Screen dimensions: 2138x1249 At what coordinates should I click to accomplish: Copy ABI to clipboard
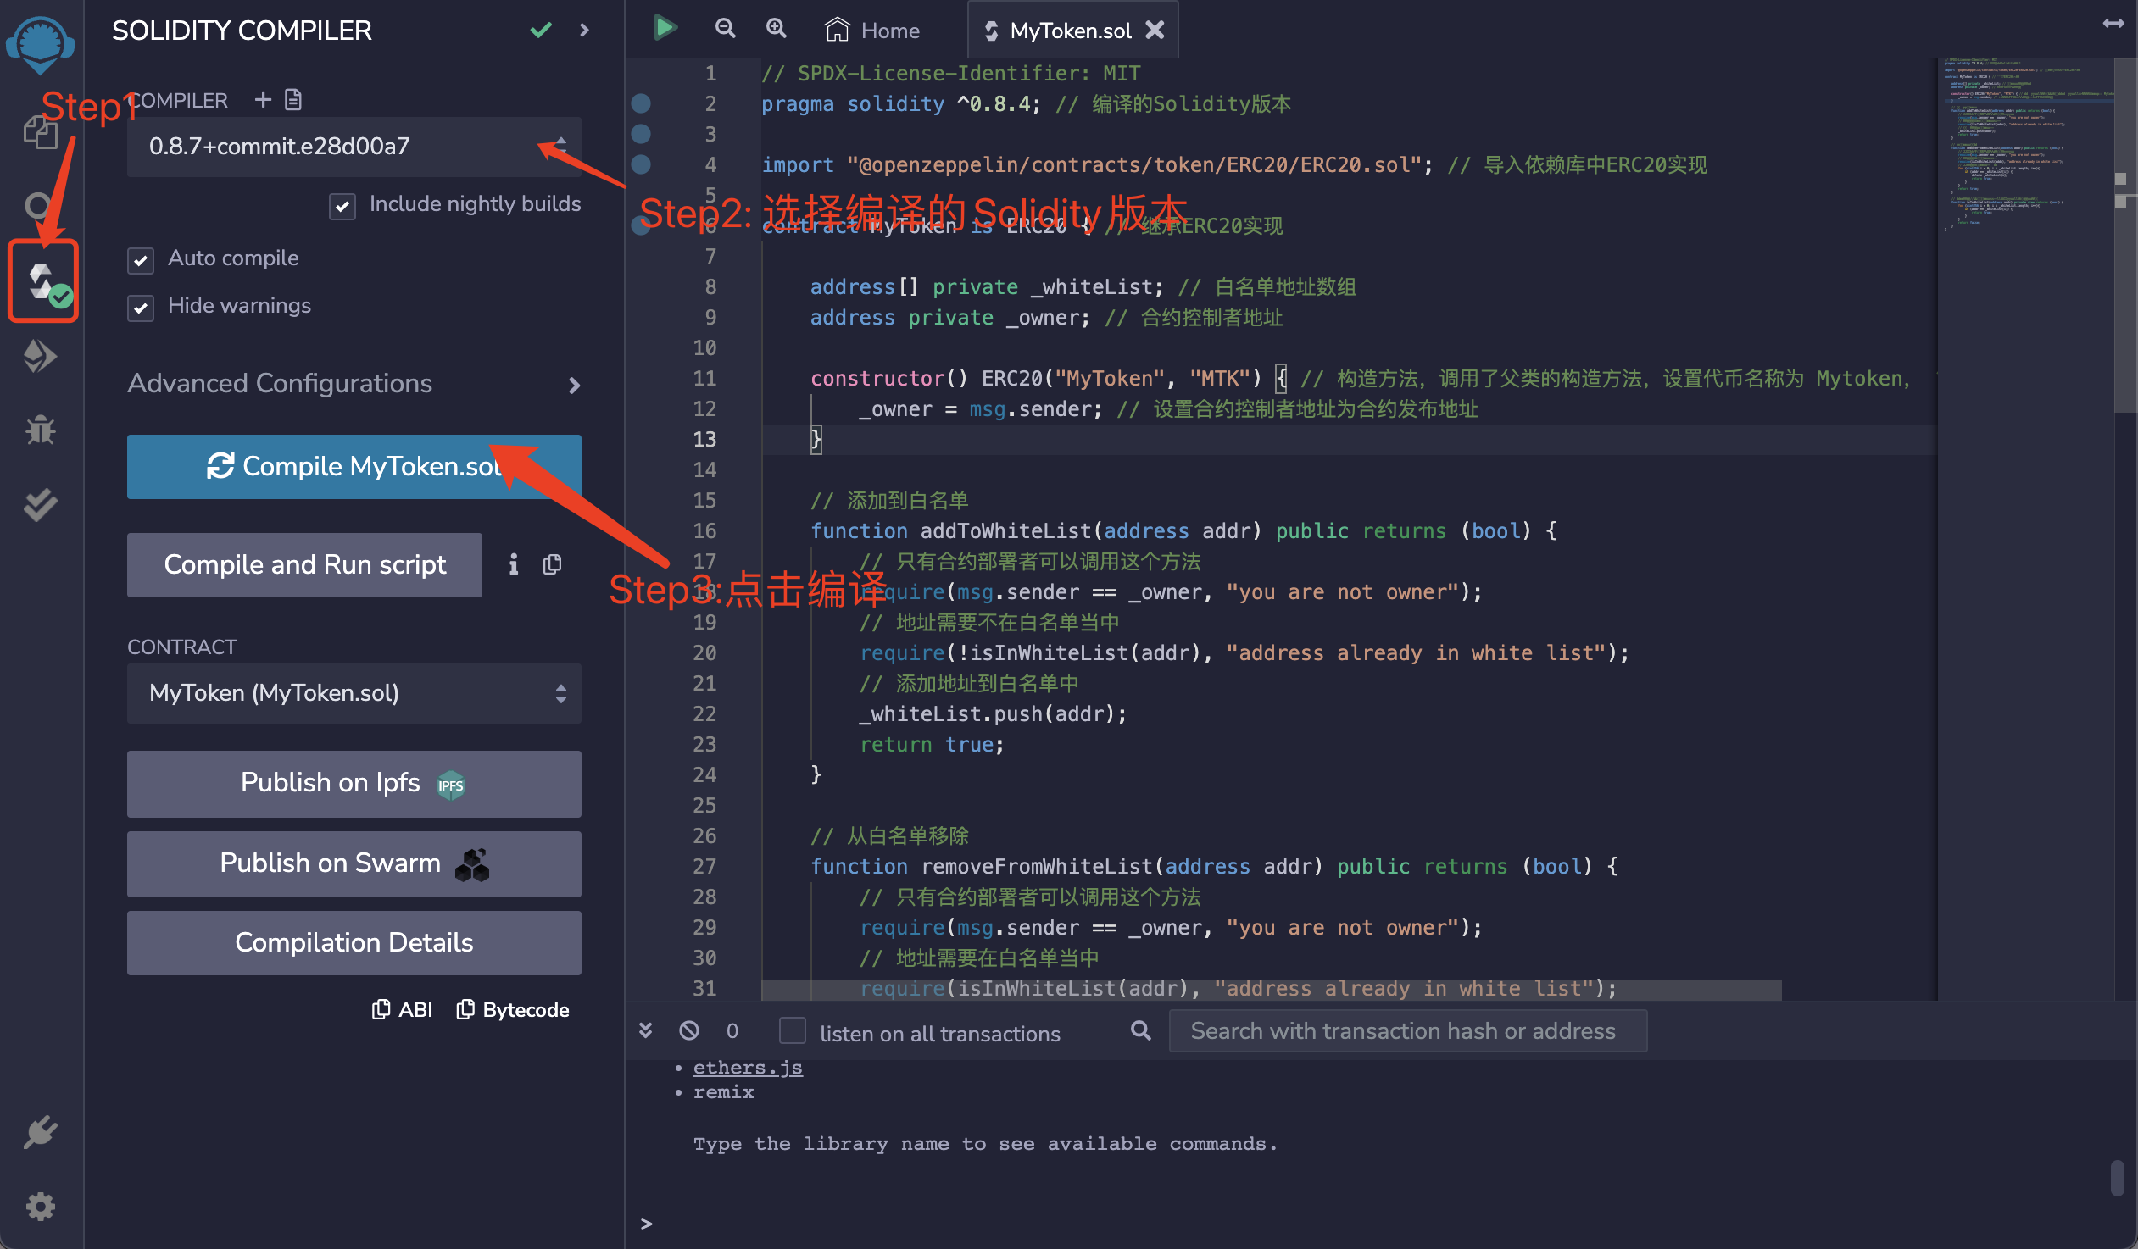tap(403, 1010)
